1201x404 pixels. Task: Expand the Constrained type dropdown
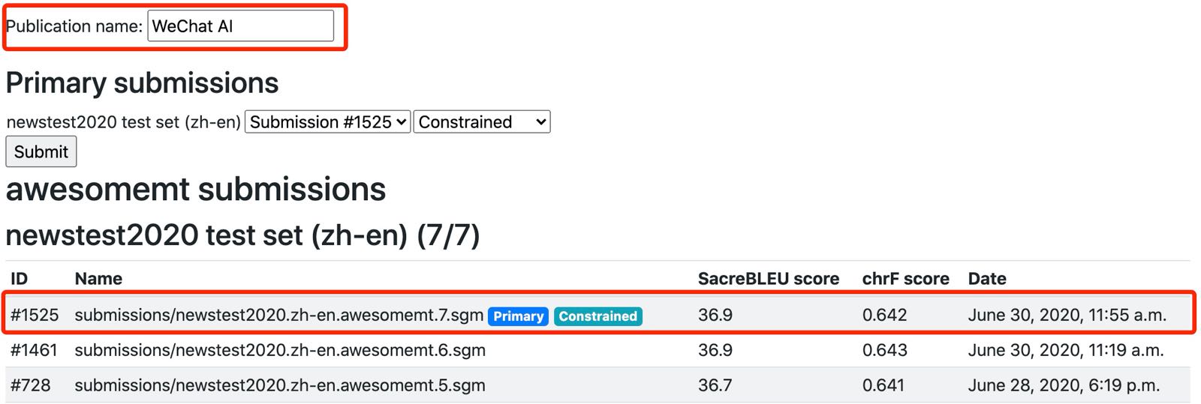[x=482, y=122]
